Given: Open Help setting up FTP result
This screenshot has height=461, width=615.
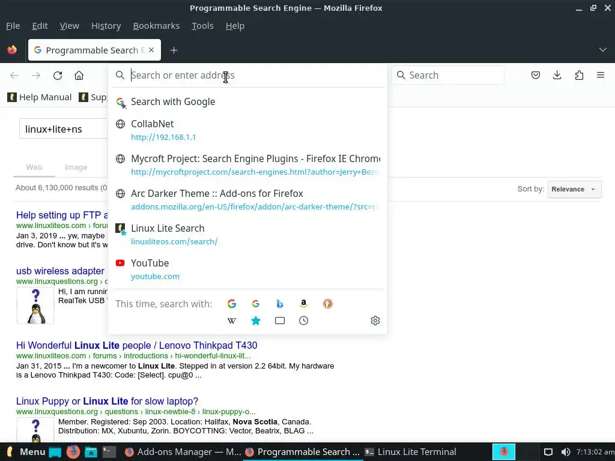Looking at the screenshot, I should 62,215.
